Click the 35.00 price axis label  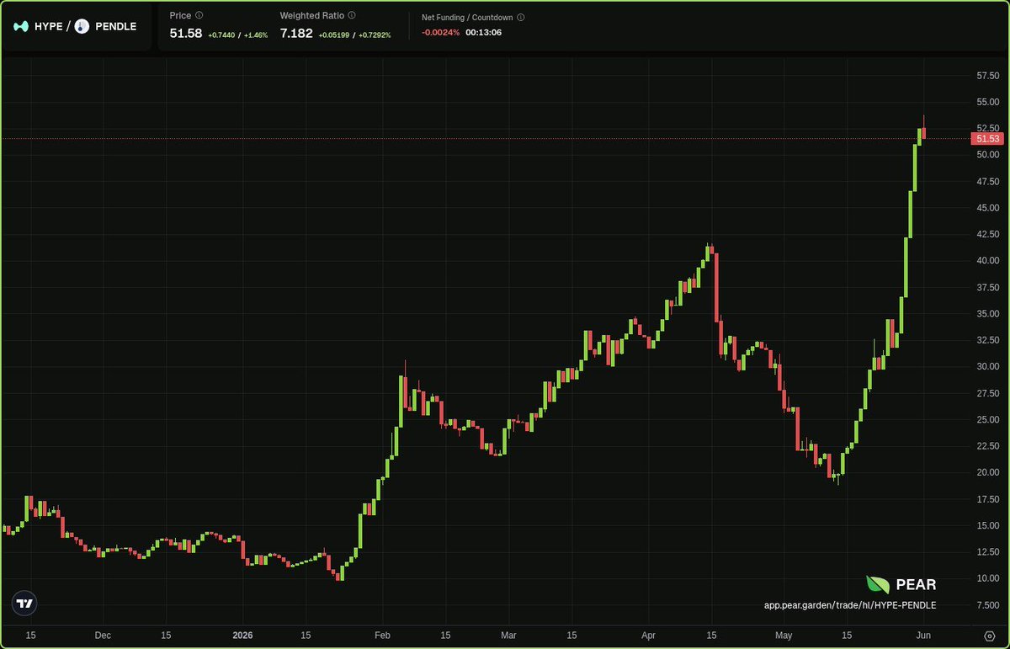pos(987,313)
